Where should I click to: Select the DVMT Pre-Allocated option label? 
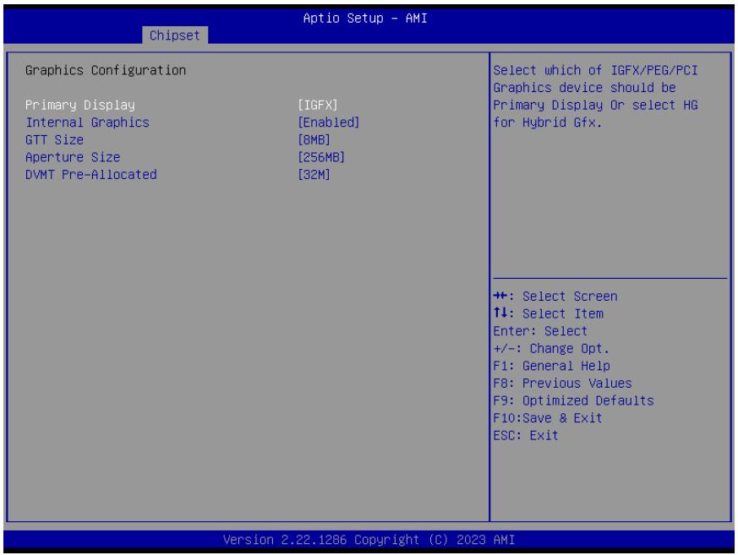[x=91, y=175]
